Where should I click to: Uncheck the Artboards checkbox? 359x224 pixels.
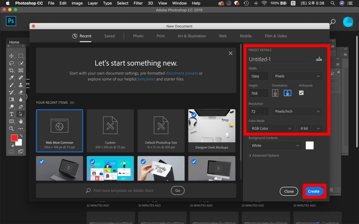point(301,93)
